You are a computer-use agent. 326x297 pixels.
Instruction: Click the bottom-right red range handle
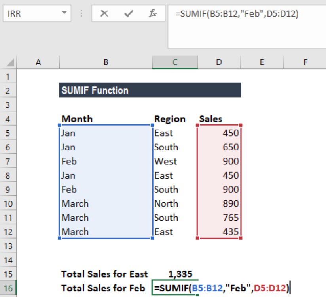[x=241, y=238]
